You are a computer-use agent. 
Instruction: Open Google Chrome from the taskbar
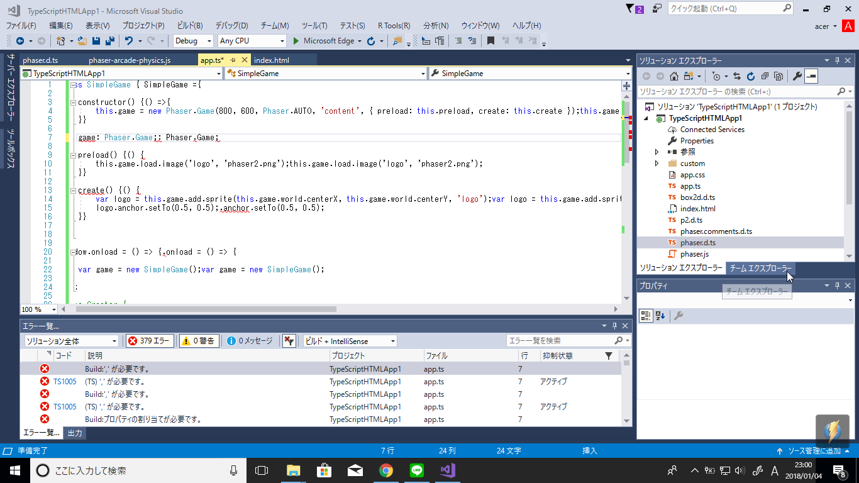coord(386,470)
